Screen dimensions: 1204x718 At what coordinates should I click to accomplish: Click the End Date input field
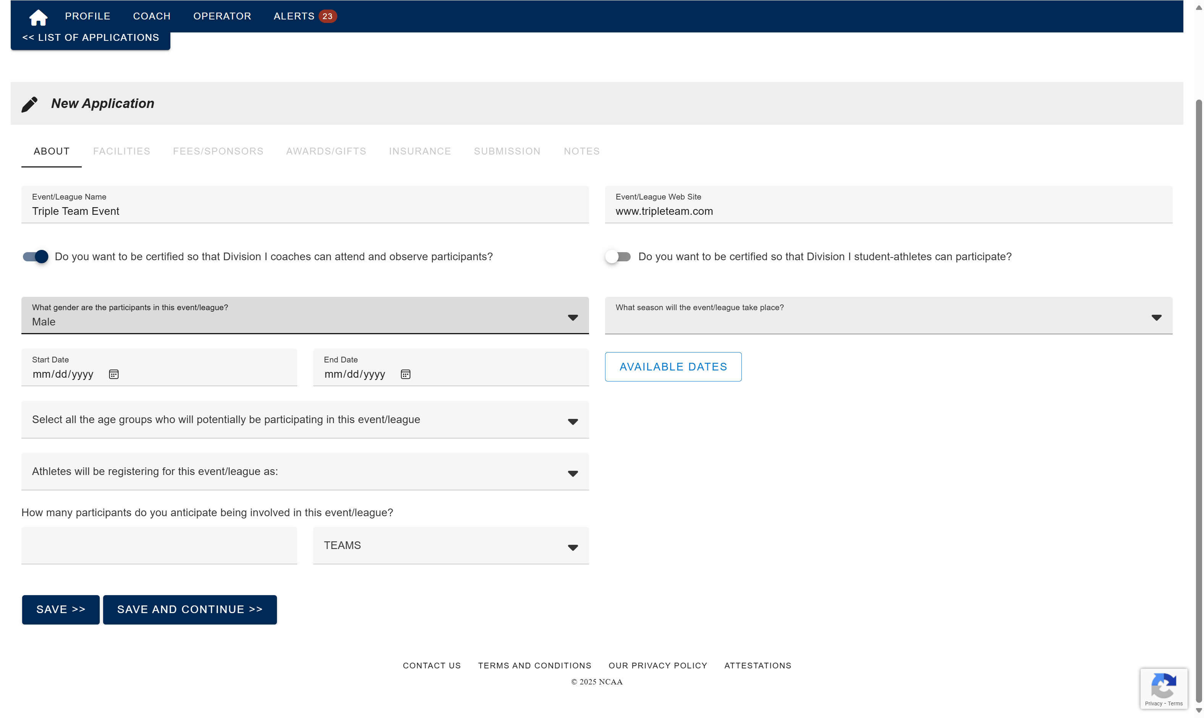click(x=450, y=367)
